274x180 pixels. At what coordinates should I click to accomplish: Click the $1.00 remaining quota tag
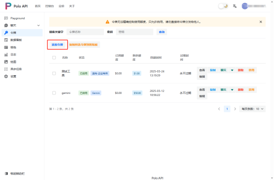(x=137, y=73)
